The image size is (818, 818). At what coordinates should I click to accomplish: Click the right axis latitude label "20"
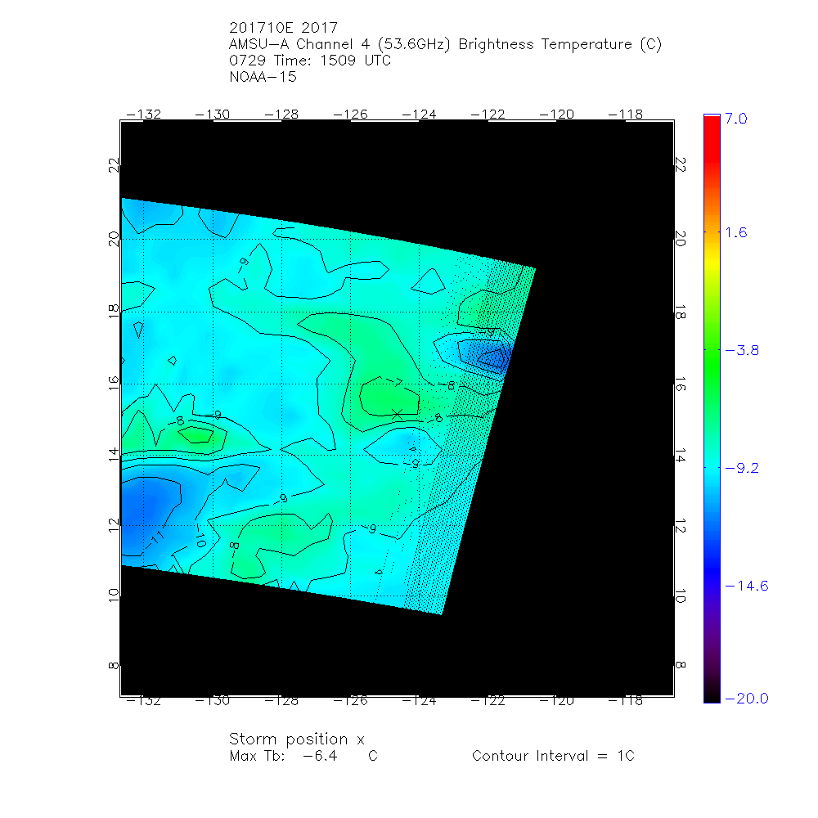681,238
